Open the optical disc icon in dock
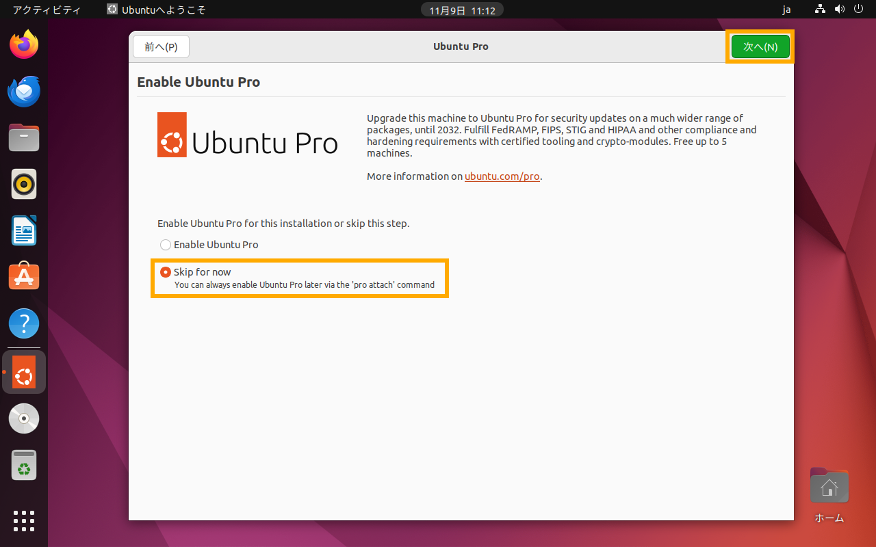Screen dimensions: 876x547 [x=24, y=418]
